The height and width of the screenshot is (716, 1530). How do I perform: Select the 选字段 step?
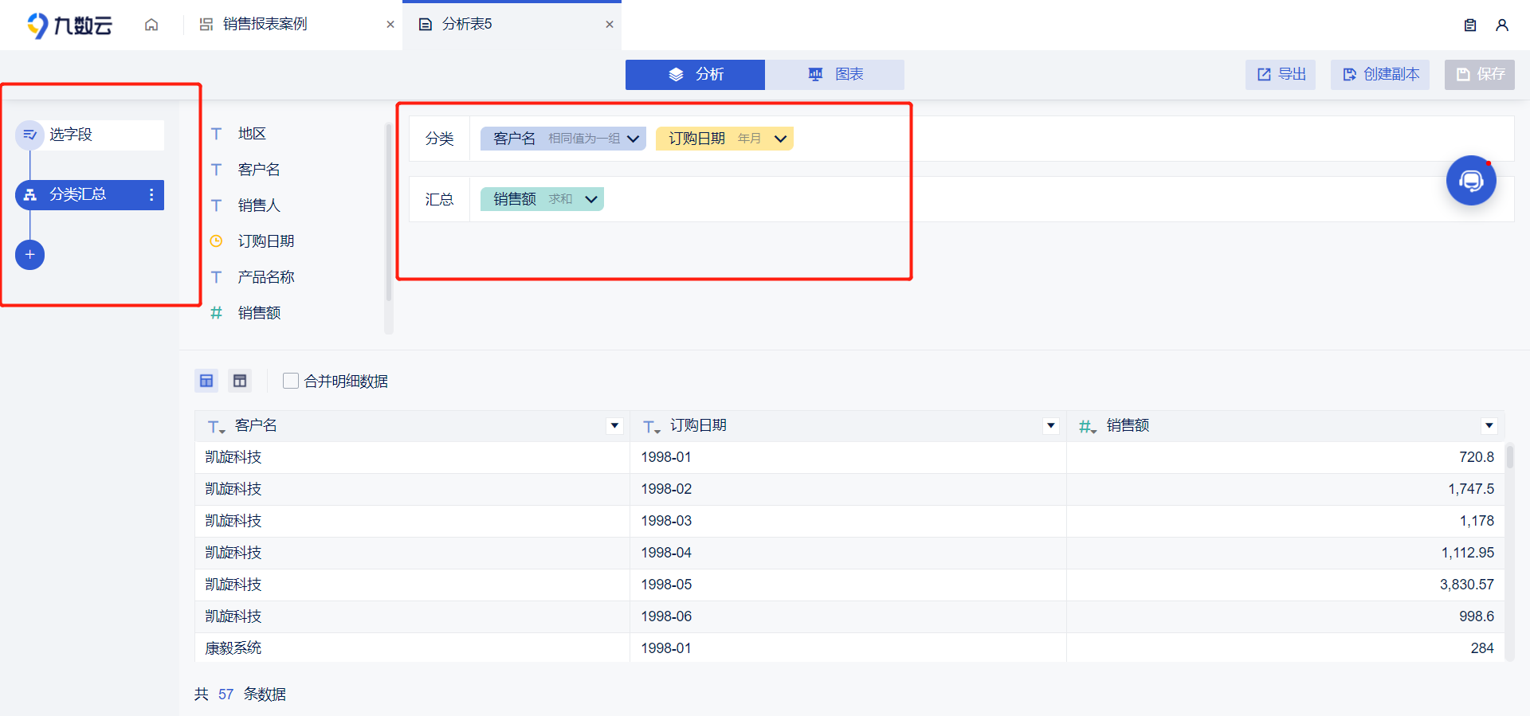point(89,135)
